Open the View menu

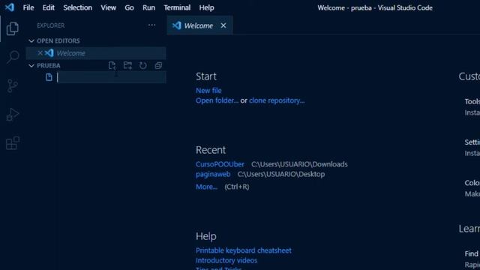click(108, 7)
